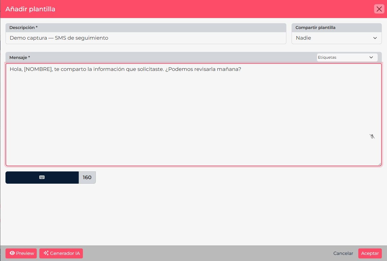Click the muted microphone dictation icon
This screenshot has width=387, height=261.
(x=372, y=136)
